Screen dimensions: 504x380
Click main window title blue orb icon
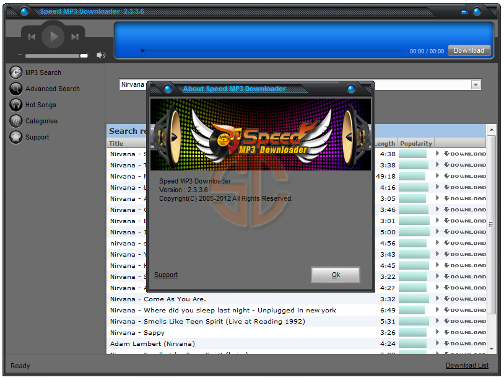point(24,12)
